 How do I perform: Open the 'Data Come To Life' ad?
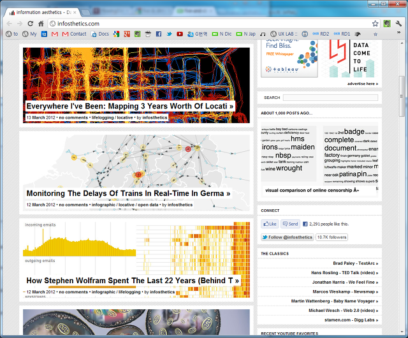click(350, 59)
